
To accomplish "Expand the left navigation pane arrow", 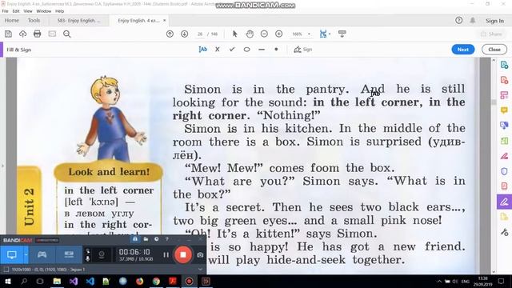I will coord(2,166).
